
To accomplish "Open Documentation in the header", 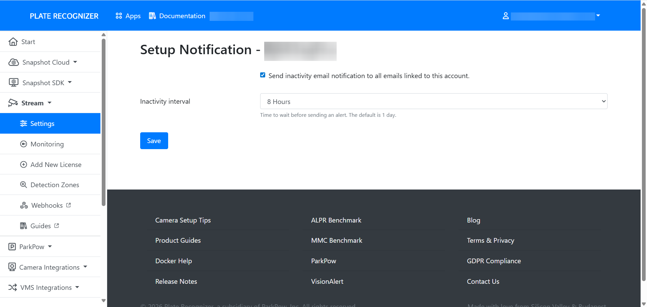I will [x=177, y=16].
